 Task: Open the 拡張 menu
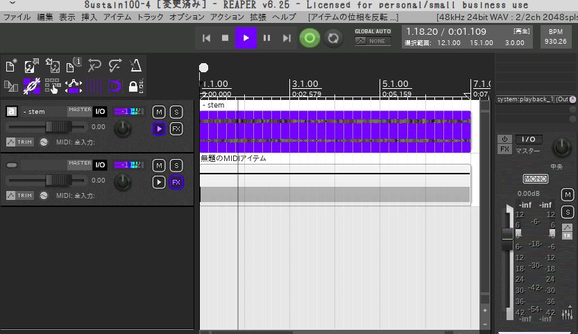[x=258, y=17]
